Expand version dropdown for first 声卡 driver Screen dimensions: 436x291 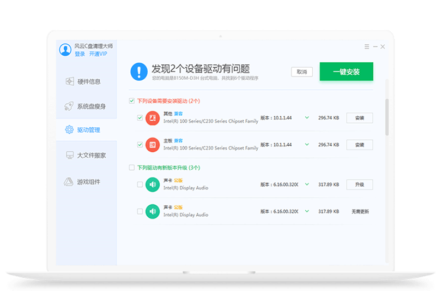[x=307, y=185]
